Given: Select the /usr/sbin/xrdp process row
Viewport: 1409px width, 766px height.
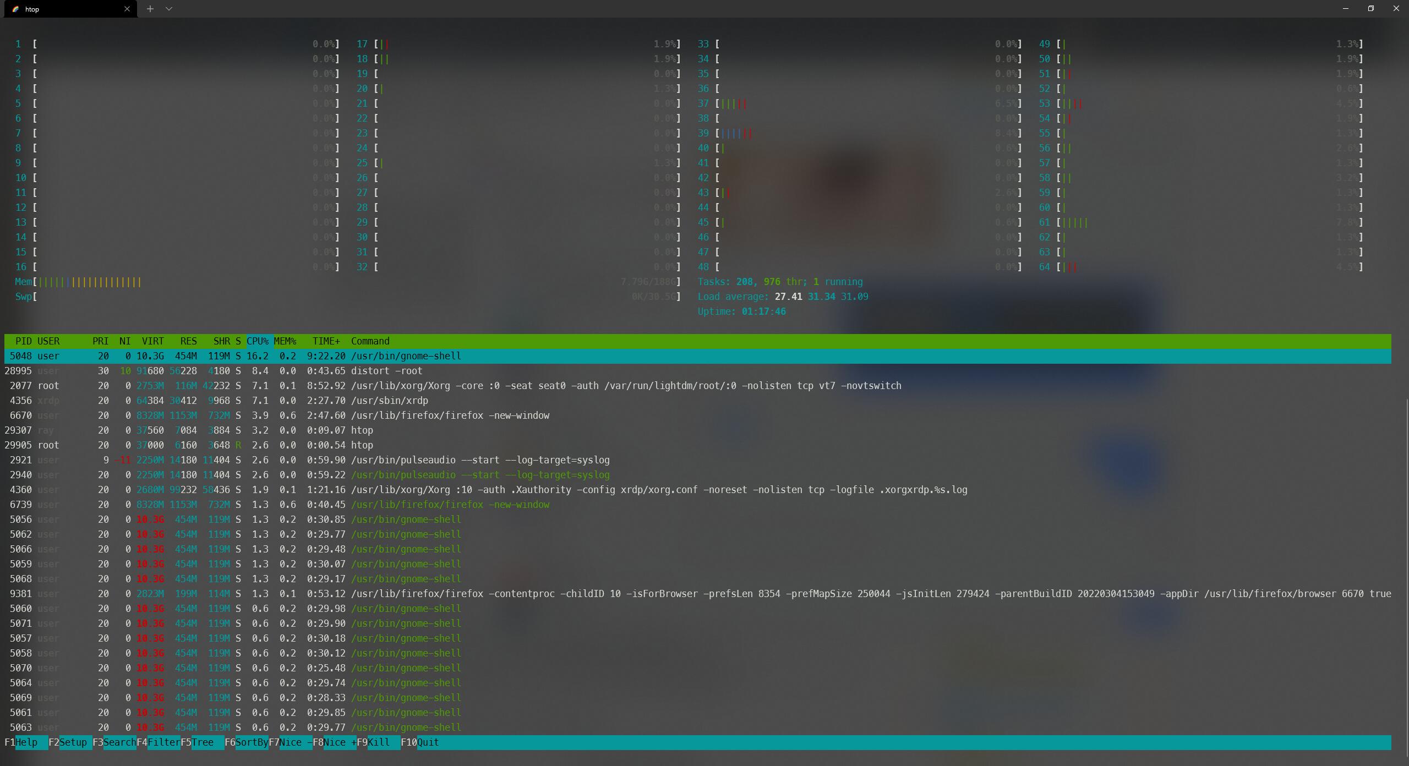Looking at the screenshot, I should 389,401.
